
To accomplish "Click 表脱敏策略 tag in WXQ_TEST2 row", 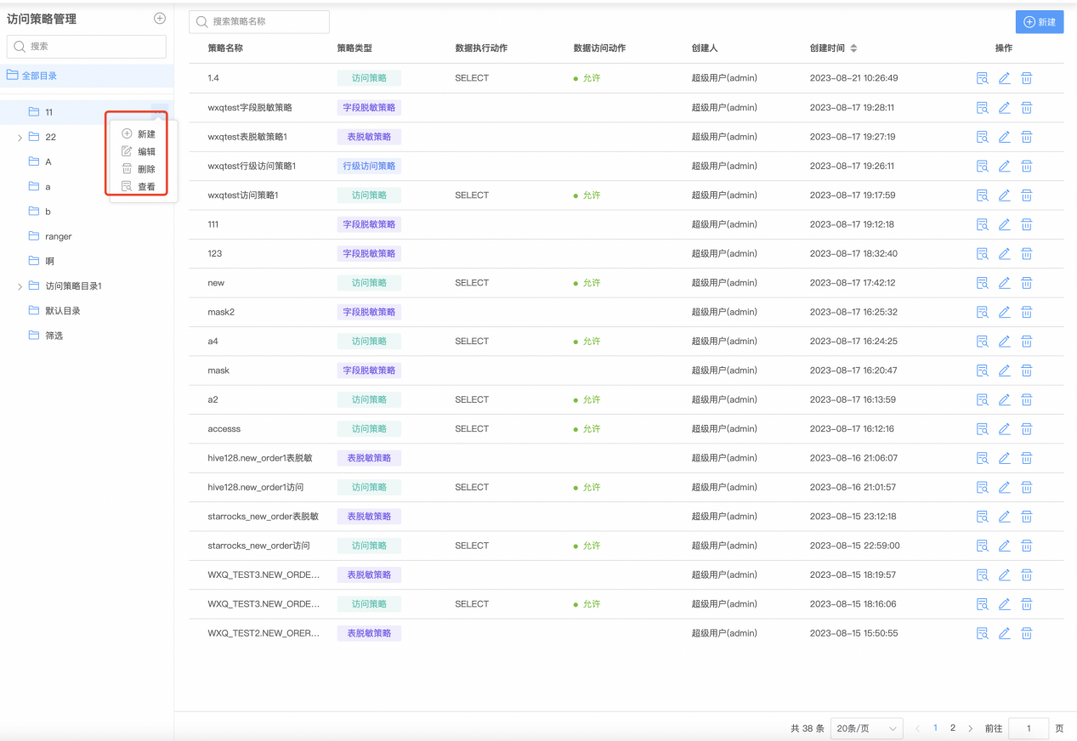I will (x=369, y=633).
